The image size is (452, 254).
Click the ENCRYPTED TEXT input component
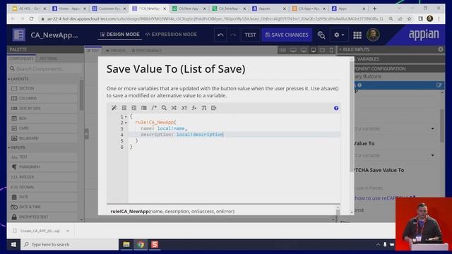[x=42, y=217]
